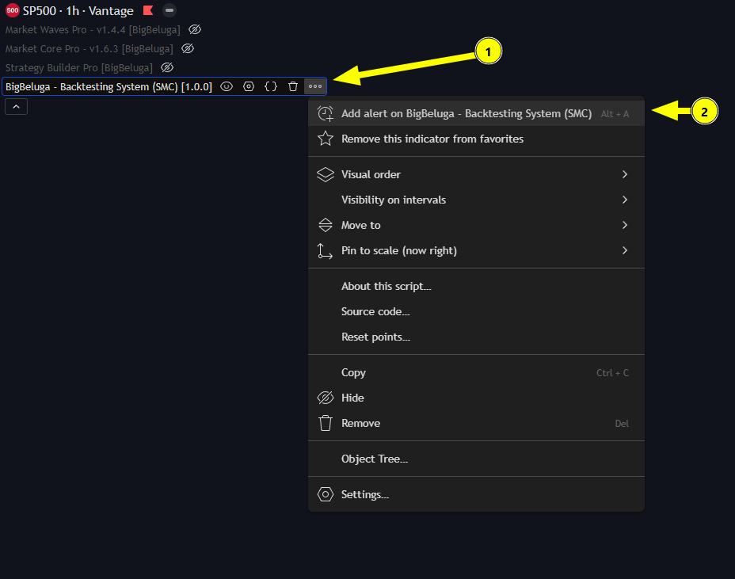Click the Backtesting System settings hexagon icon

249,86
